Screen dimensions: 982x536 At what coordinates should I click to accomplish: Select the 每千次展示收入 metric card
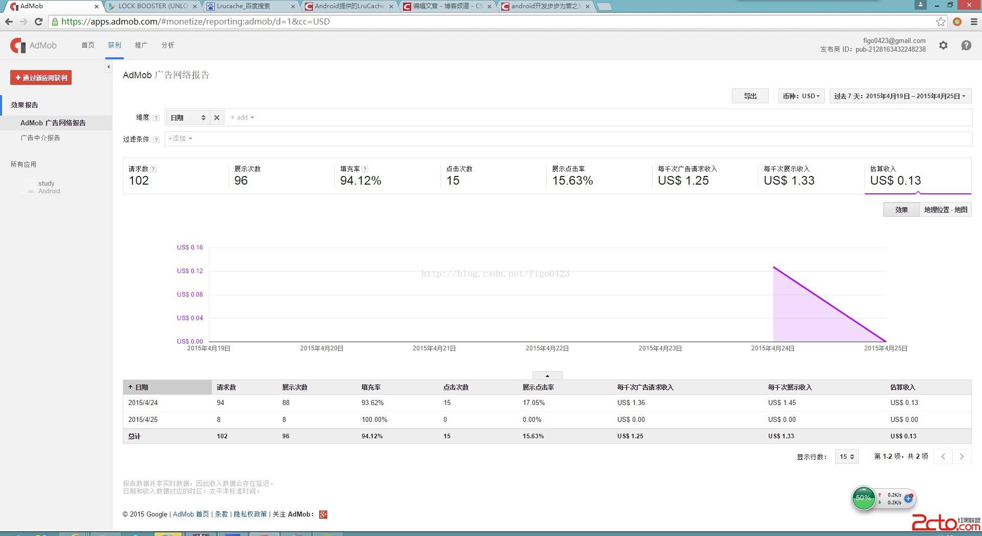811,176
